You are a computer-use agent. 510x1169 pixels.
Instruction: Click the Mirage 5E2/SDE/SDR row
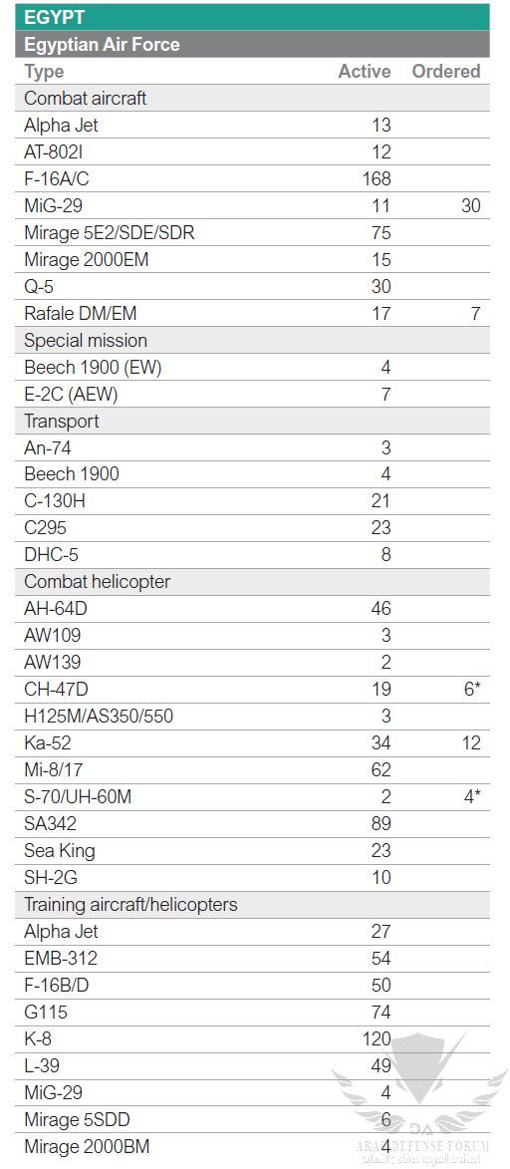pos(252,233)
